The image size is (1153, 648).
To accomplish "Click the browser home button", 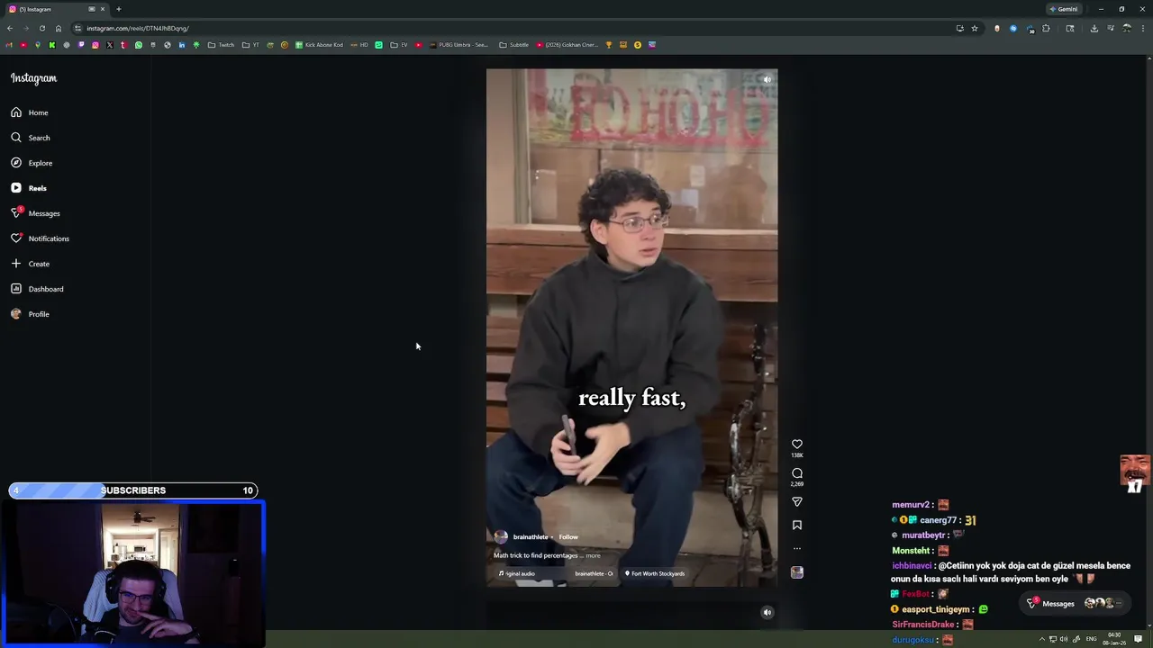I will pyautogui.click(x=59, y=29).
